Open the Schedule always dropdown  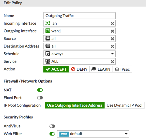click(79, 54)
